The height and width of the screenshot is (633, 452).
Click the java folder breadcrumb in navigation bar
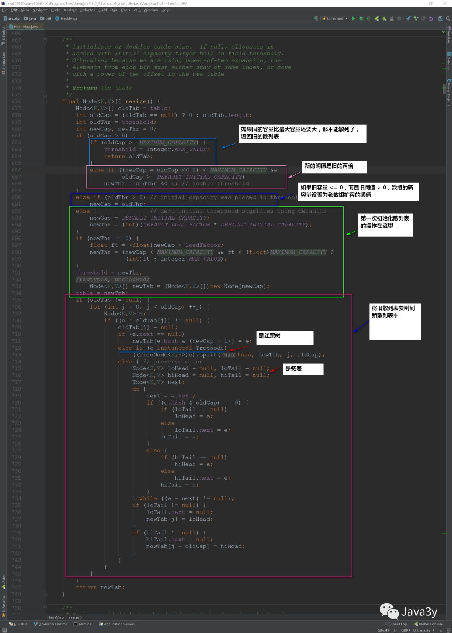tap(30, 18)
